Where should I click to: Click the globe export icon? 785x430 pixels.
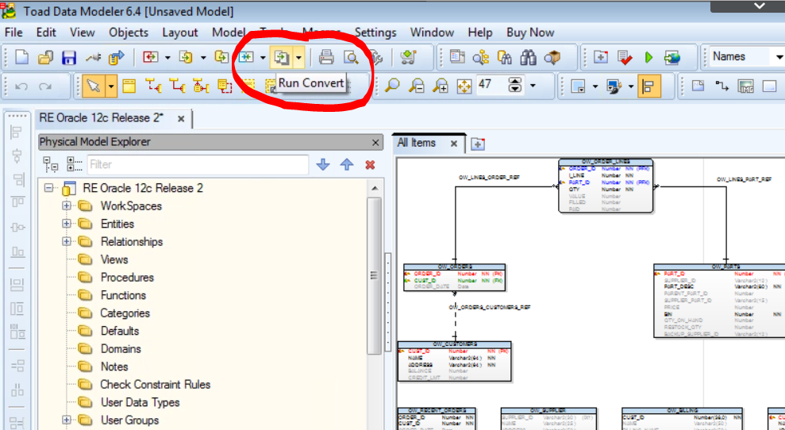tap(672, 58)
